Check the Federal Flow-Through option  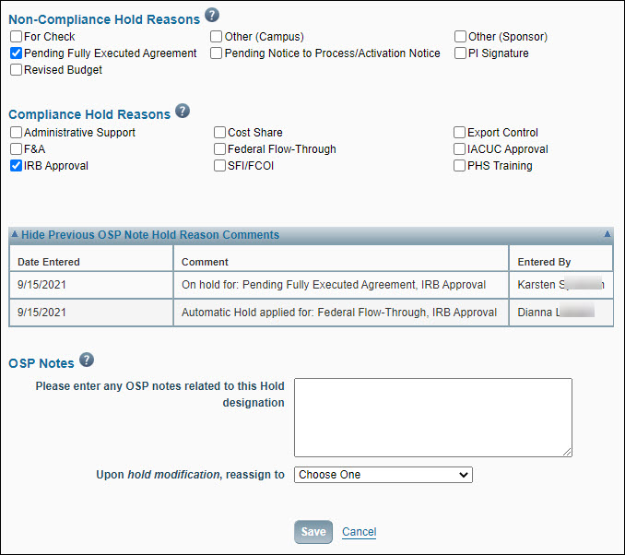pyautogui.click(x=220, y=149)
